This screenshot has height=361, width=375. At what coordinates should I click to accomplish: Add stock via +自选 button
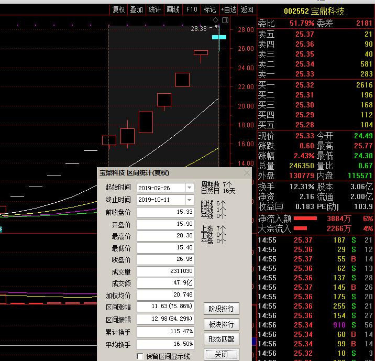(228, 9)
